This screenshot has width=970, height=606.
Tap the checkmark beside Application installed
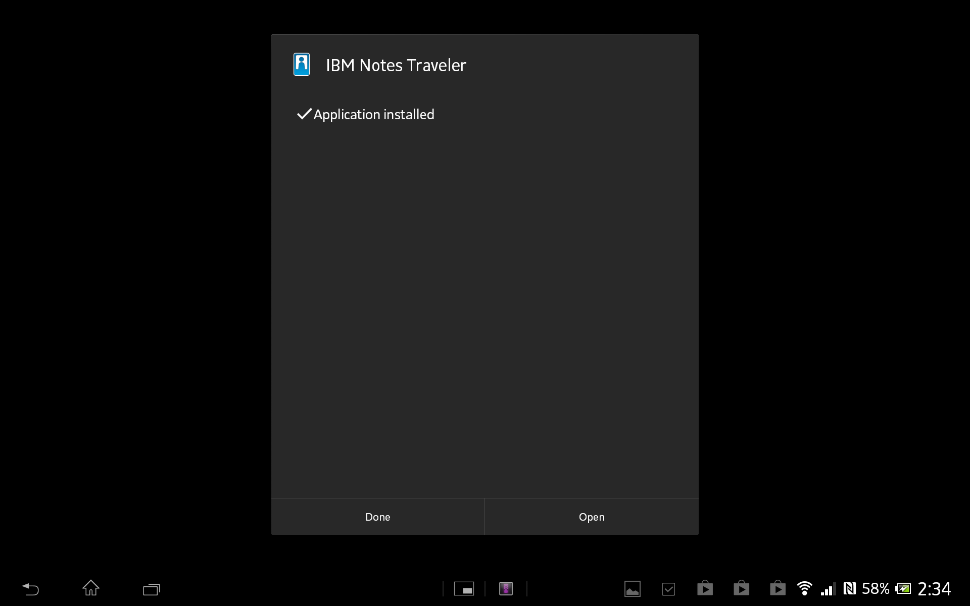pos(304,114)
